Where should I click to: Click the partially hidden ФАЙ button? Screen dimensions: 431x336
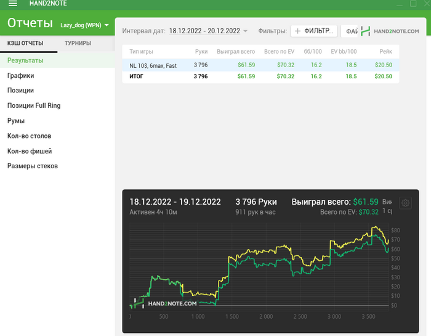pyautogui.click(x=350, y=31)
